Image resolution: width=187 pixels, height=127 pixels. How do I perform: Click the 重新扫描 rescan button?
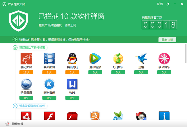click(167, 40)
